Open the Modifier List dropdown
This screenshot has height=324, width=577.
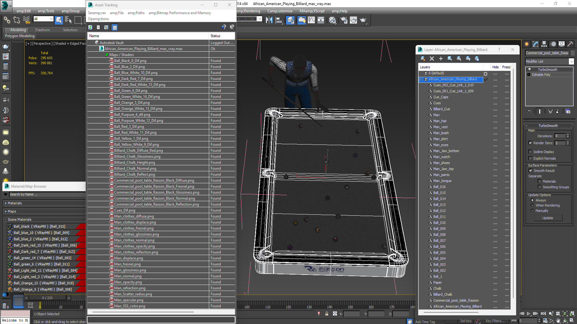pos(571,61)
